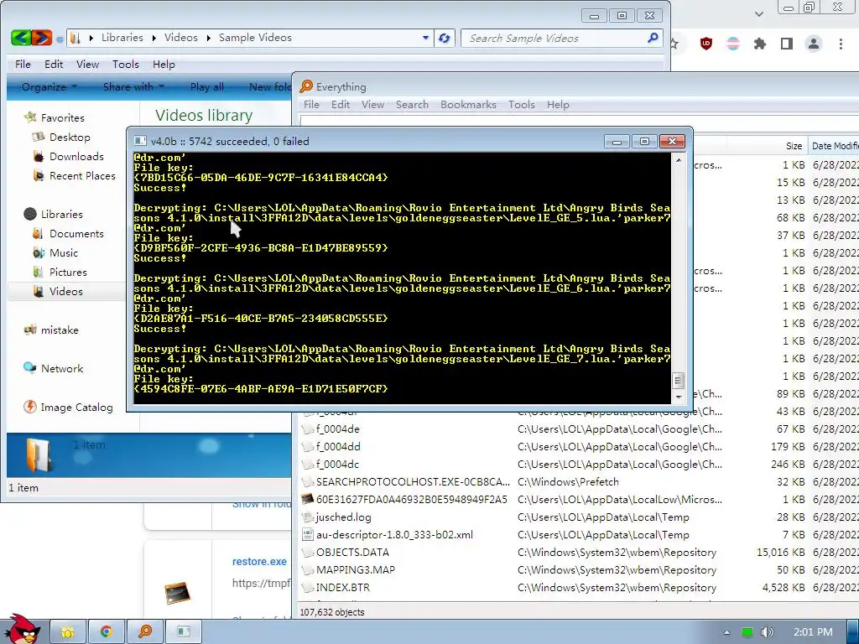Click the refresh icon beside the address bar

(445, 38)
